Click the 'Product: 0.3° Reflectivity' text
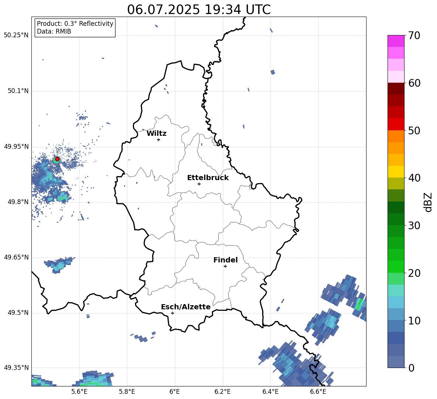437x399 pixels. (75, 24)
